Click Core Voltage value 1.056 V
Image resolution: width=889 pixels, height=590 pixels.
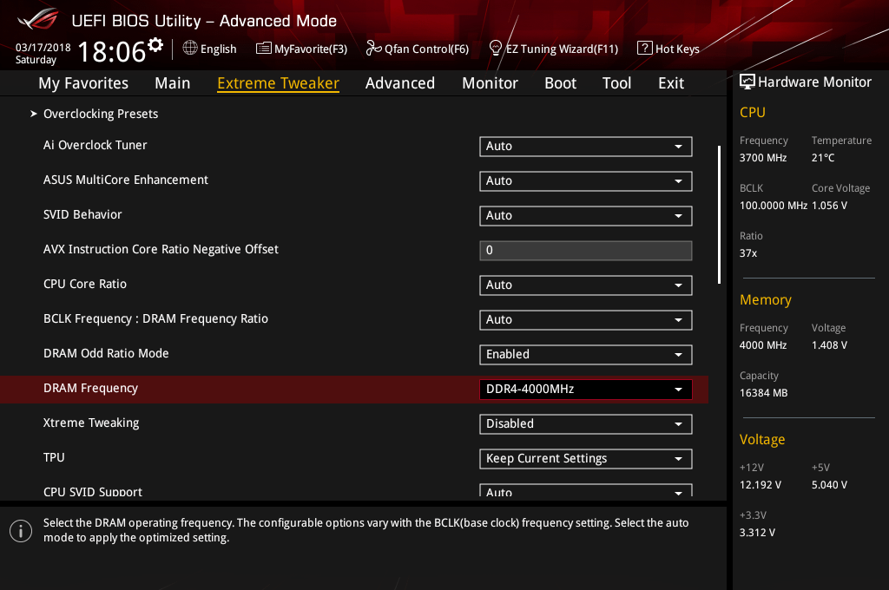pyautogui.click(x=829, y=206)
